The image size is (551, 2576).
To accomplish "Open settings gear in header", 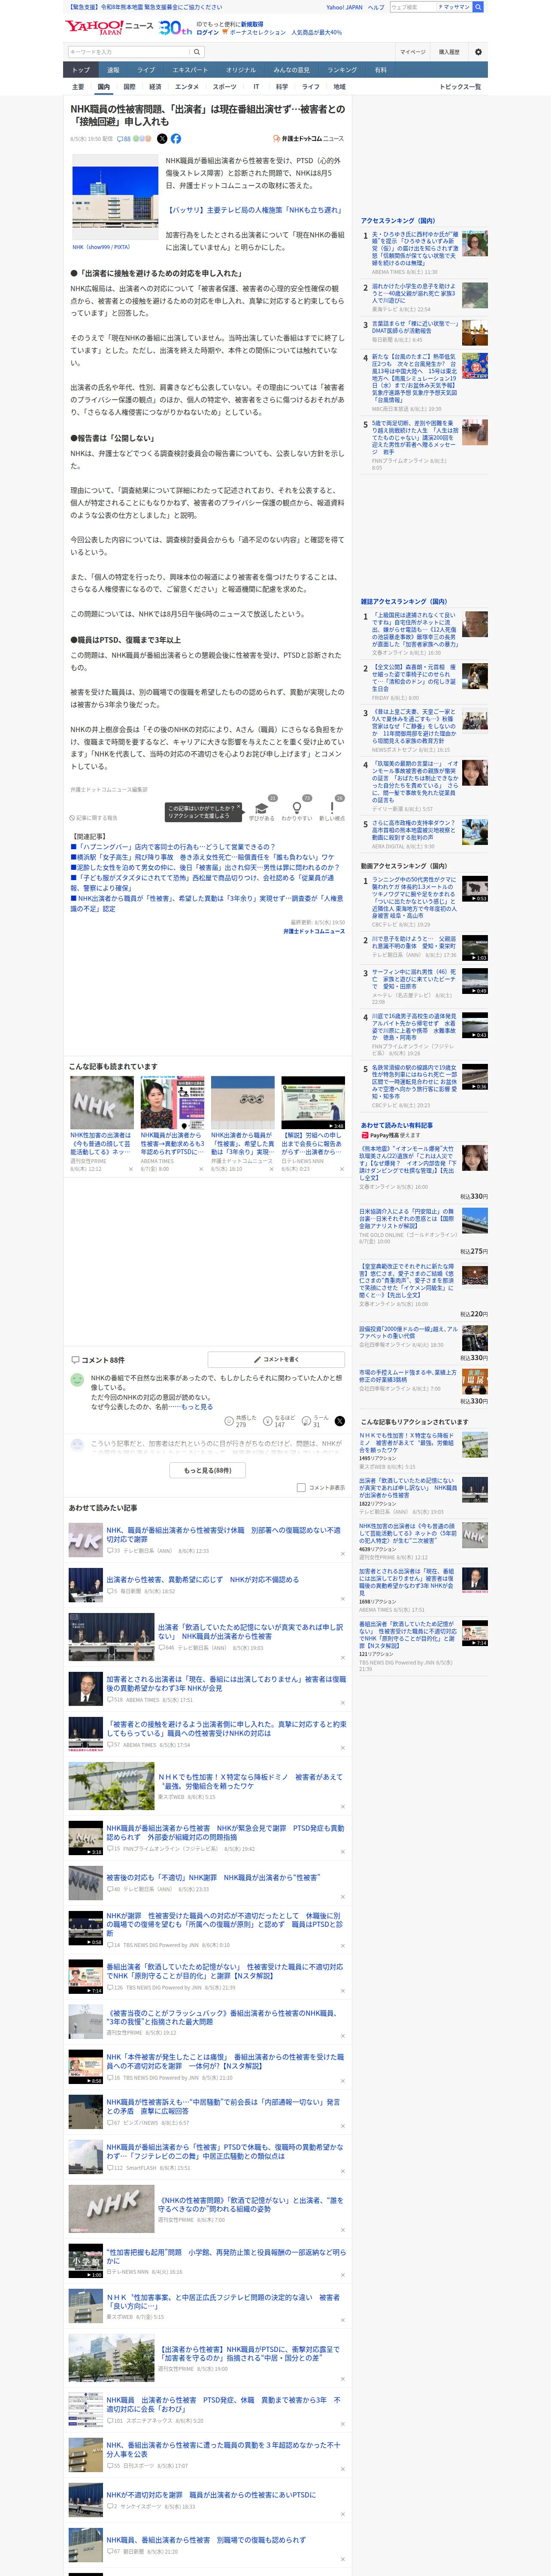I will pyautogui.click(x=478, y=52).
